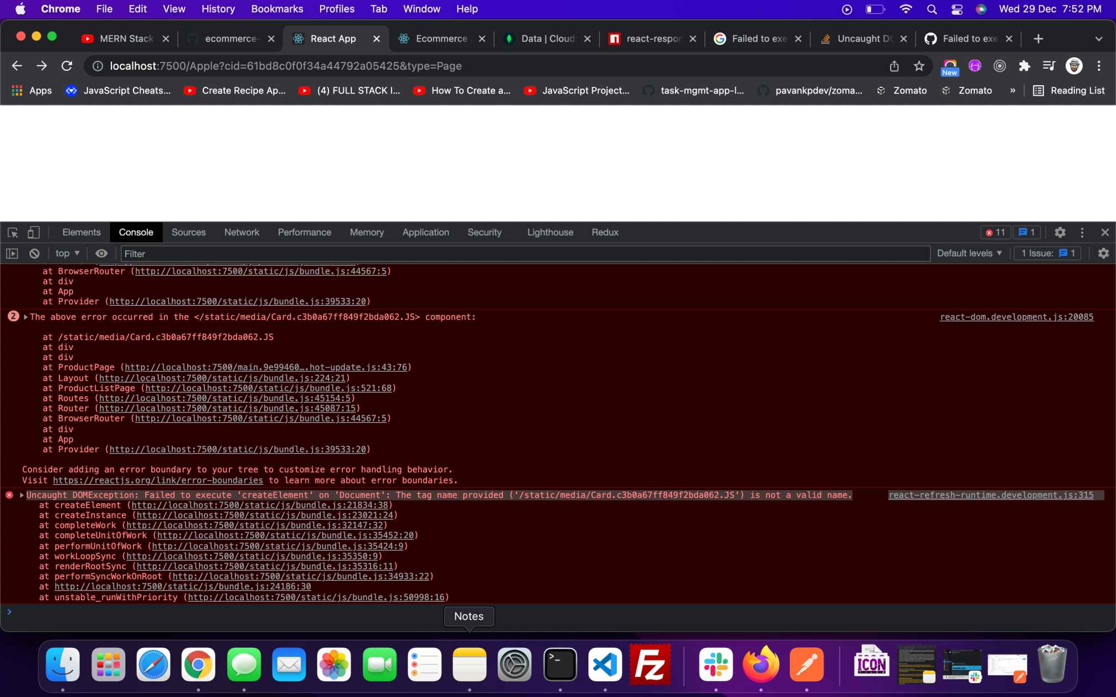Switch to the Elements tab
This screenshot has width=1116, height=697.
coord(81,232)
